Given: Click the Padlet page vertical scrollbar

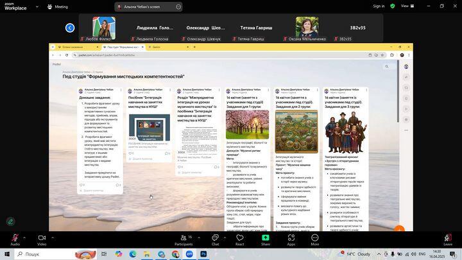Looking at the screenshot, I should (x=398, y=91).
